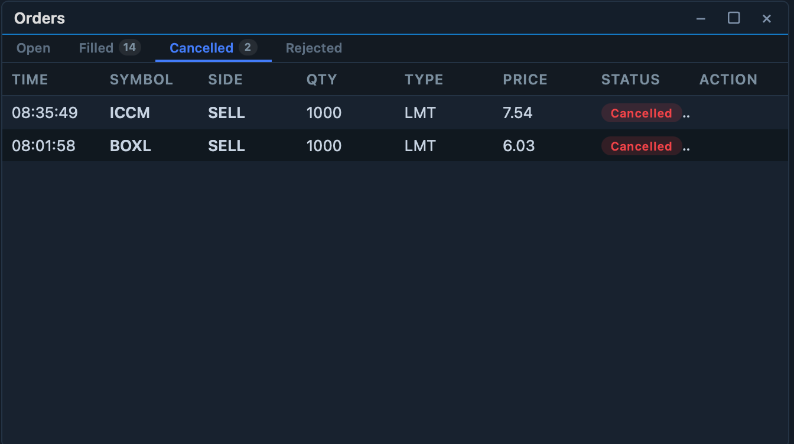
Task: Select the Cancelled orders tab
Action: pyautogui.click(x=213, y=48)
